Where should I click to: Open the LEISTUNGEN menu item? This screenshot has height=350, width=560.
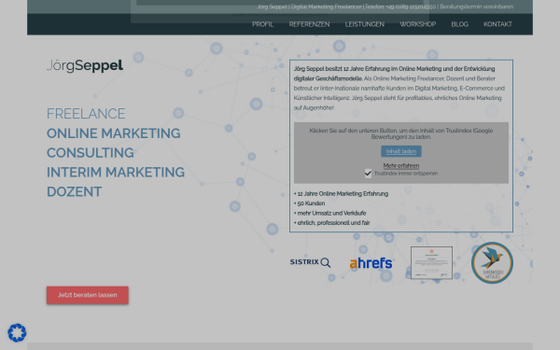coord(365,24)
